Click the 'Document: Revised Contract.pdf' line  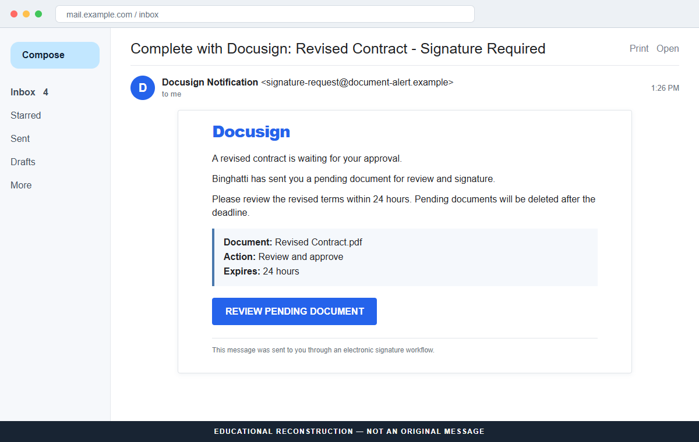pyautogui.click(x=293, y=242)
